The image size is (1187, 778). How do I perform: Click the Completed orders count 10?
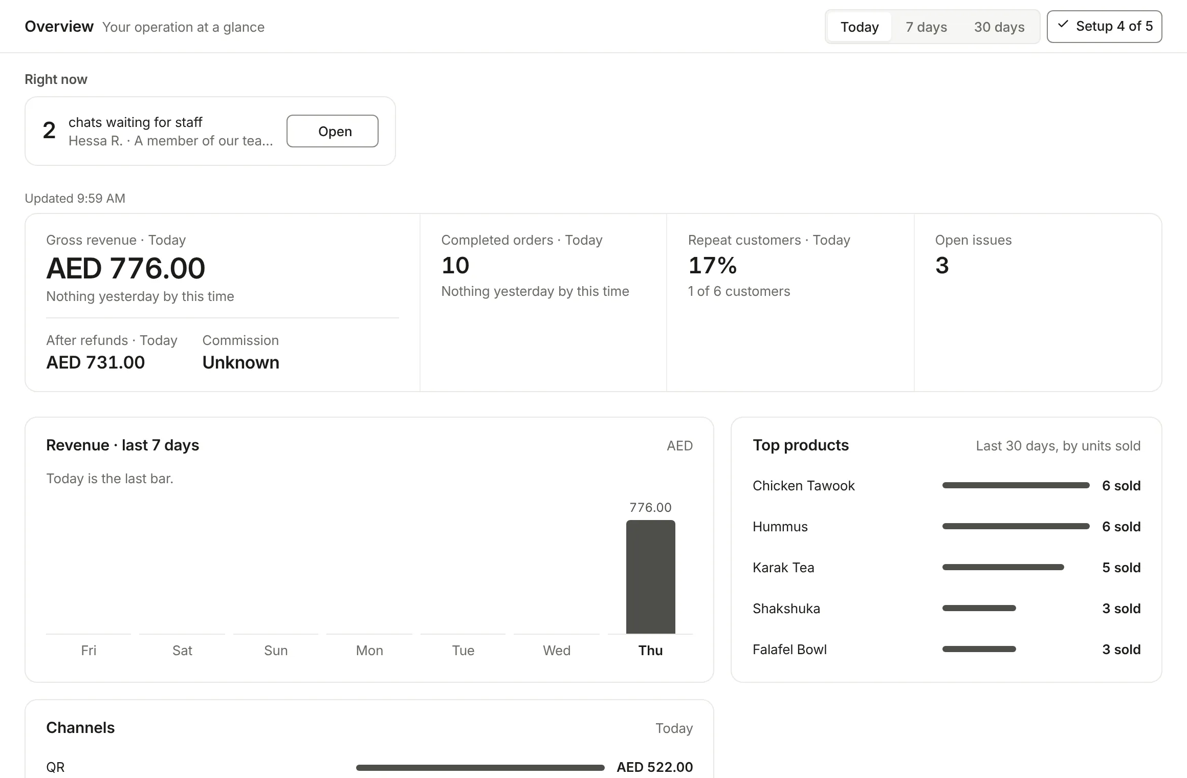pos(455,265)
